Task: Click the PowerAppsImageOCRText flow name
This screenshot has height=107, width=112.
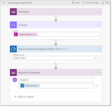Action: pyautogui.click(x=20, y=3)
